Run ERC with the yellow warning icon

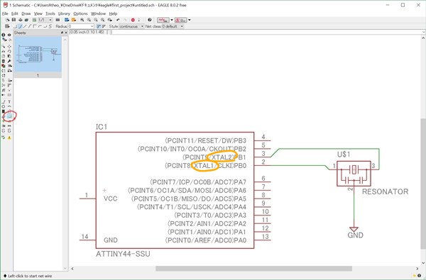tap(9, 138)
